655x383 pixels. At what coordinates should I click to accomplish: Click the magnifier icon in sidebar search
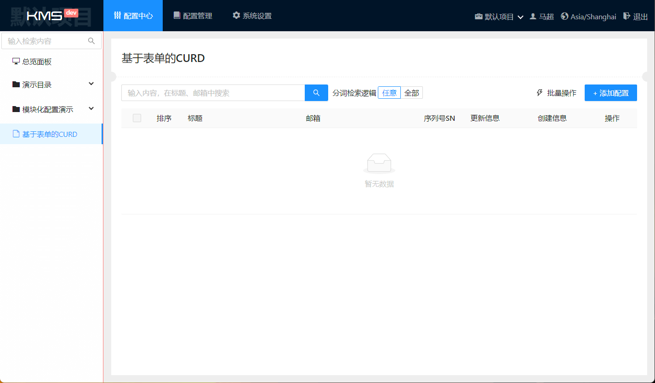pyautogui.click(x=91, y=41)
